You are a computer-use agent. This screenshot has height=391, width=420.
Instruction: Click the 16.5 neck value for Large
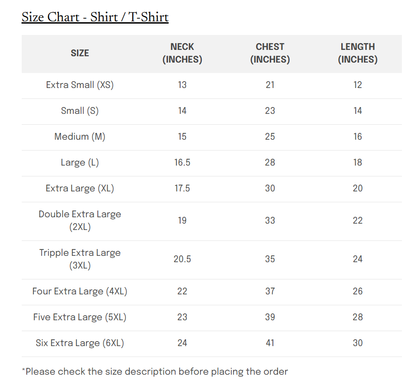[182, 162]
